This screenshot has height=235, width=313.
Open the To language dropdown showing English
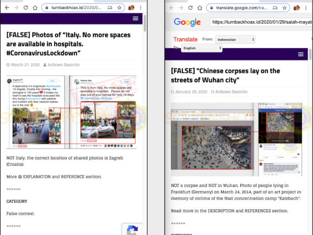pyautogui.click(x=202, y=48)
